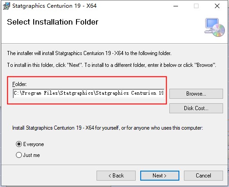Viewport: 229px width, 187px height.
Task: Click the Everyone option label text
Action: click(34, 144)
